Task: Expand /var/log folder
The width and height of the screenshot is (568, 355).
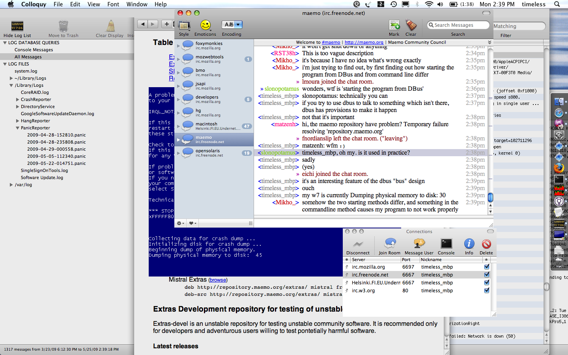Action: tap(11, 185)
